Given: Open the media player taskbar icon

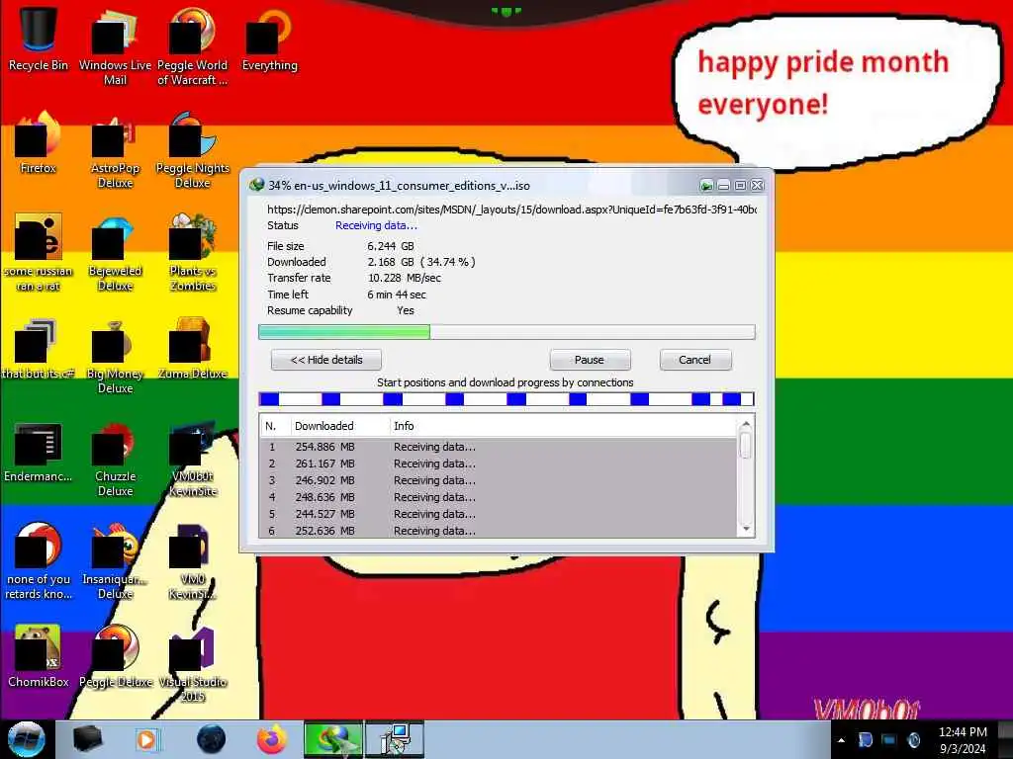Looking at the screenshot, I should [x=146, y=739].
